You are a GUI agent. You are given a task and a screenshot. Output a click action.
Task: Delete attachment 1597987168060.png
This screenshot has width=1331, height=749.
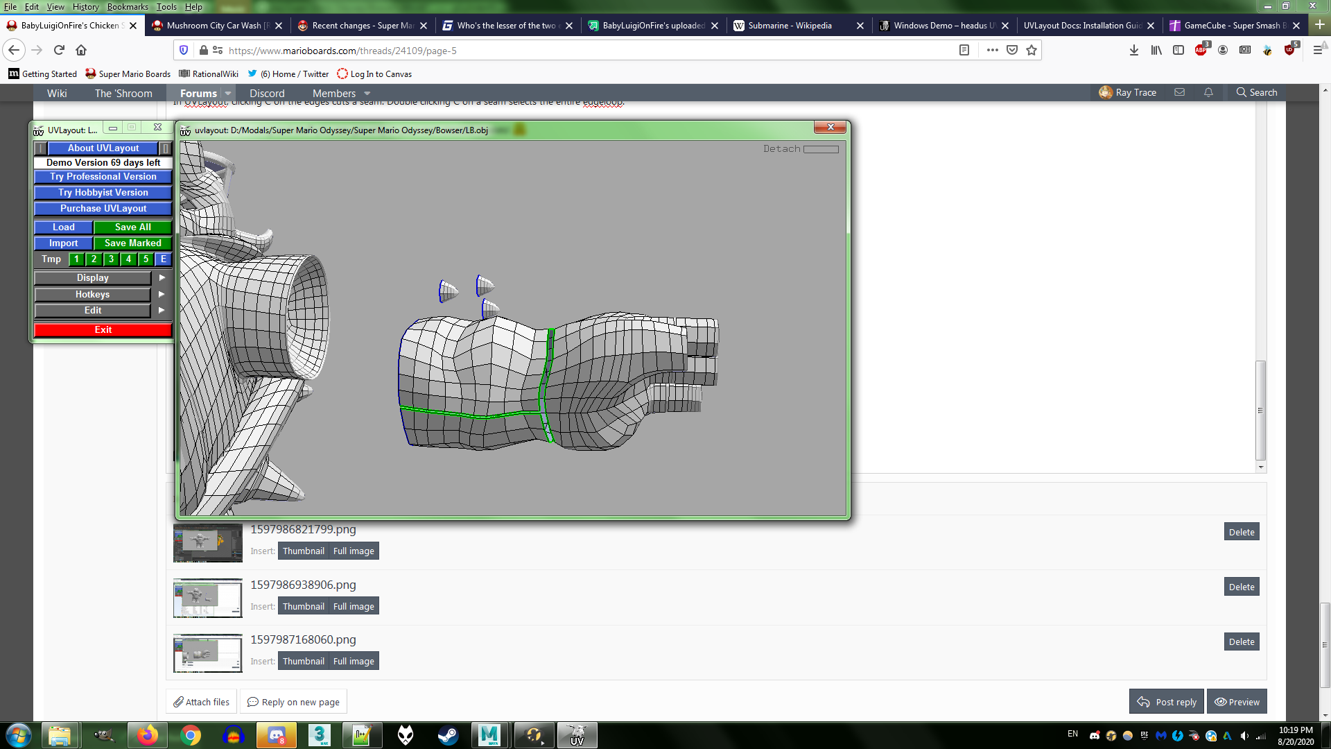[1242, 642]
